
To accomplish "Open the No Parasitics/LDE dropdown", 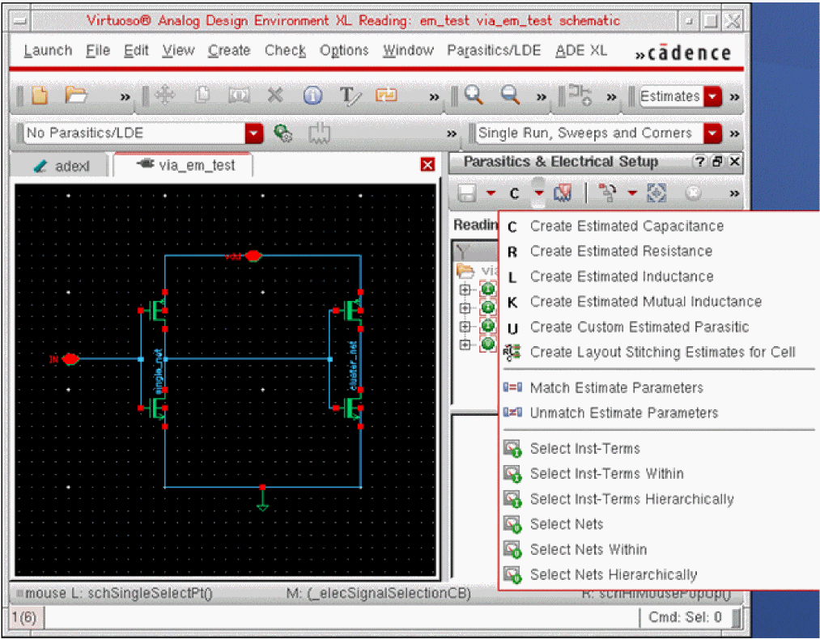I will (x=255, y=133).
